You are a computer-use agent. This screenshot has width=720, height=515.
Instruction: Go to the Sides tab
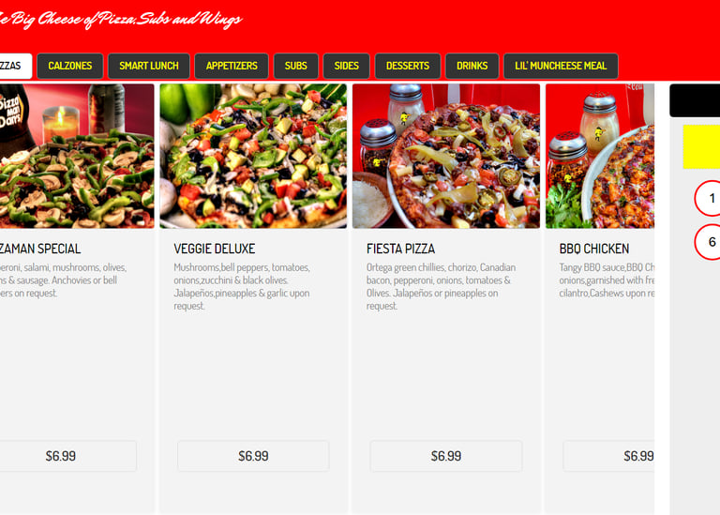(x=346, y=67)
